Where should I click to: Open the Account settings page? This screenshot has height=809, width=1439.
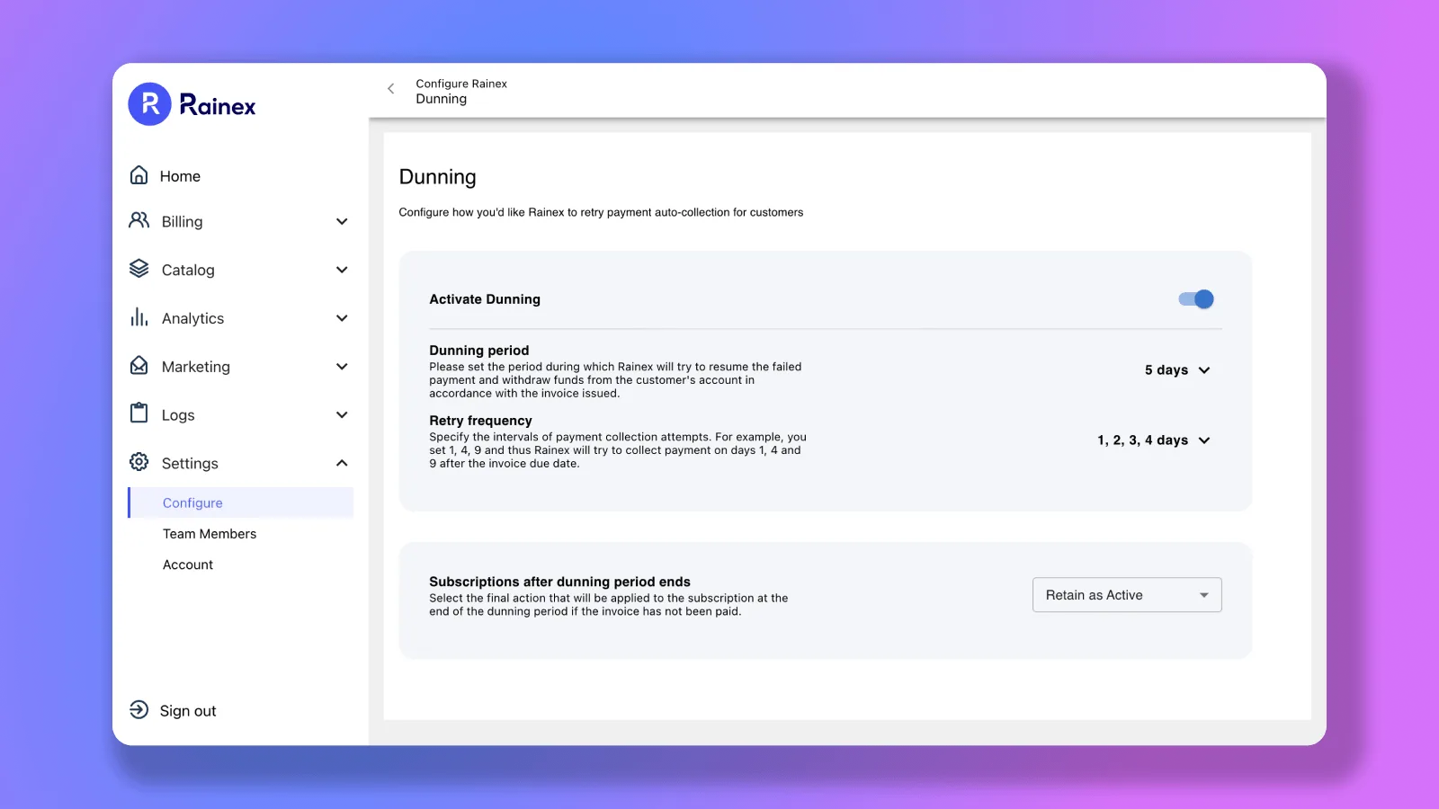[x=188, y=565]
